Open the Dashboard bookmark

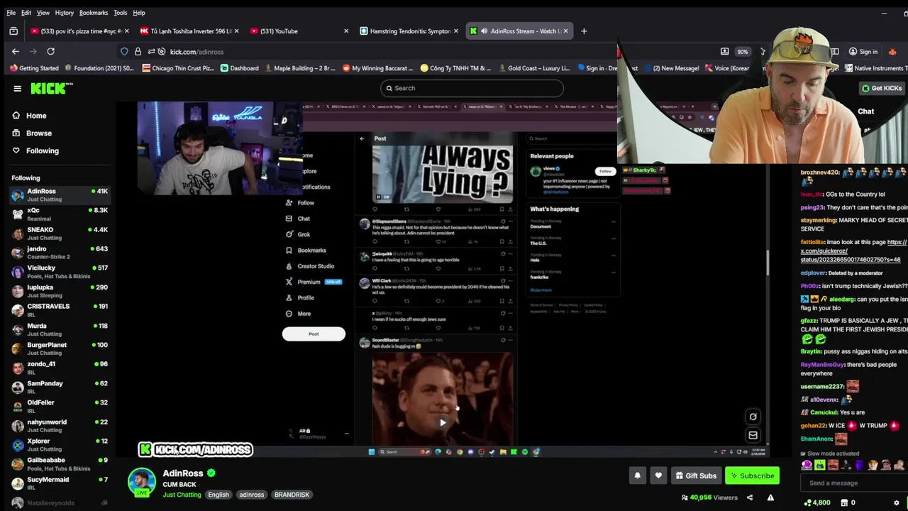pos(239,68)
